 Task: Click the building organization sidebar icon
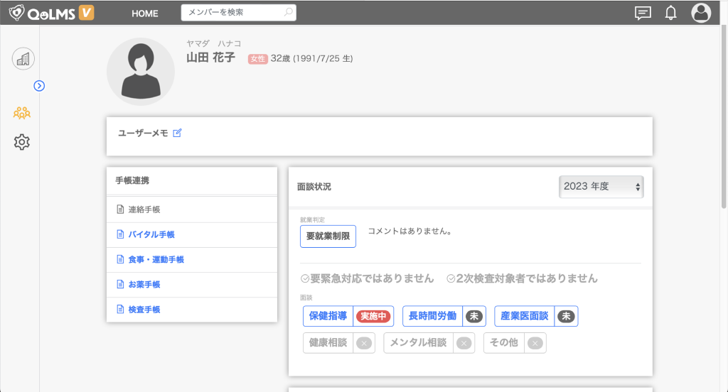point(23,59)
